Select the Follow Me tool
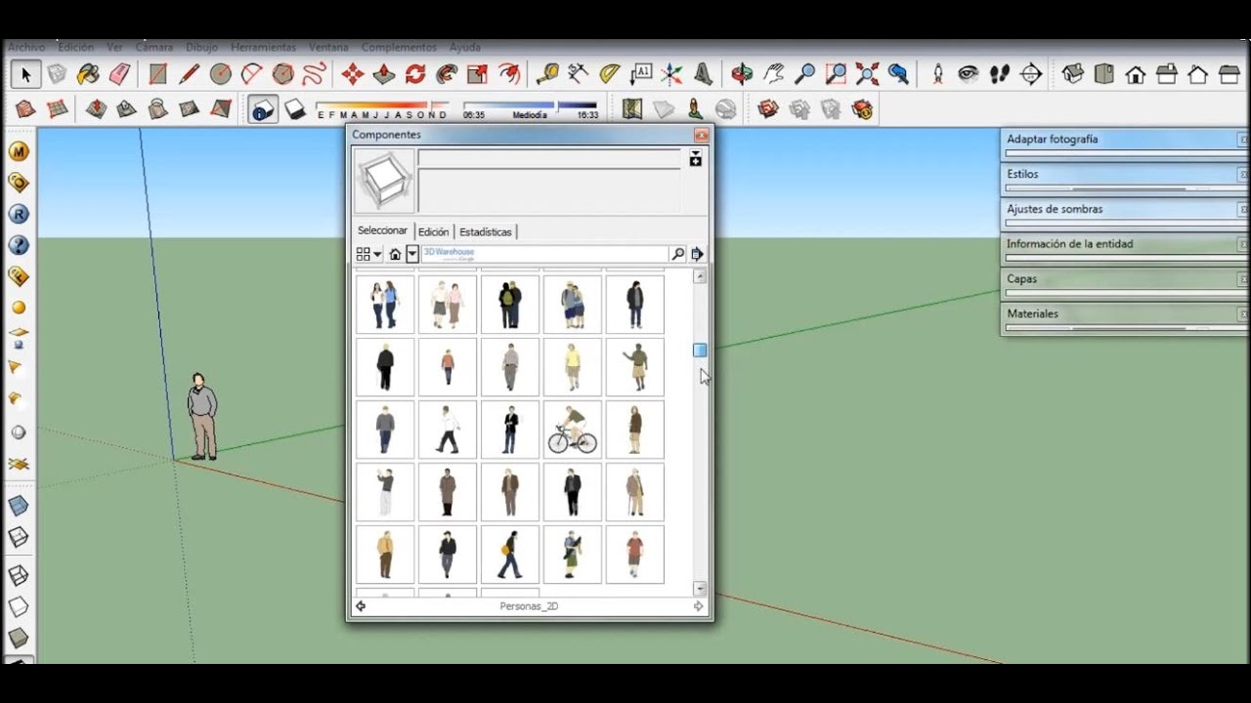The width and height of the screenshot is (1251, 703). (447, 74)
